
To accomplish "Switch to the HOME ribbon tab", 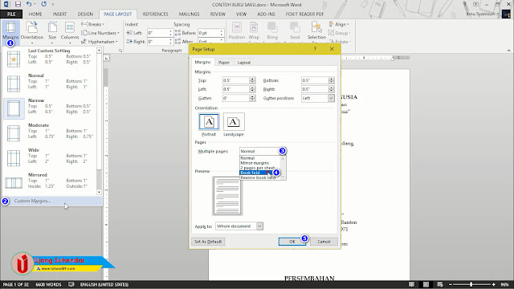I will [x=35, y=14].
